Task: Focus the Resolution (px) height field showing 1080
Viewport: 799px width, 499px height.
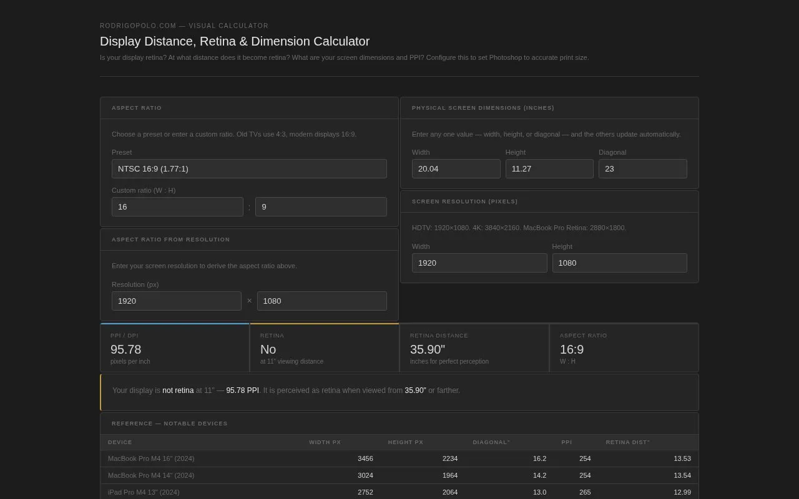Action: point(322,301)
